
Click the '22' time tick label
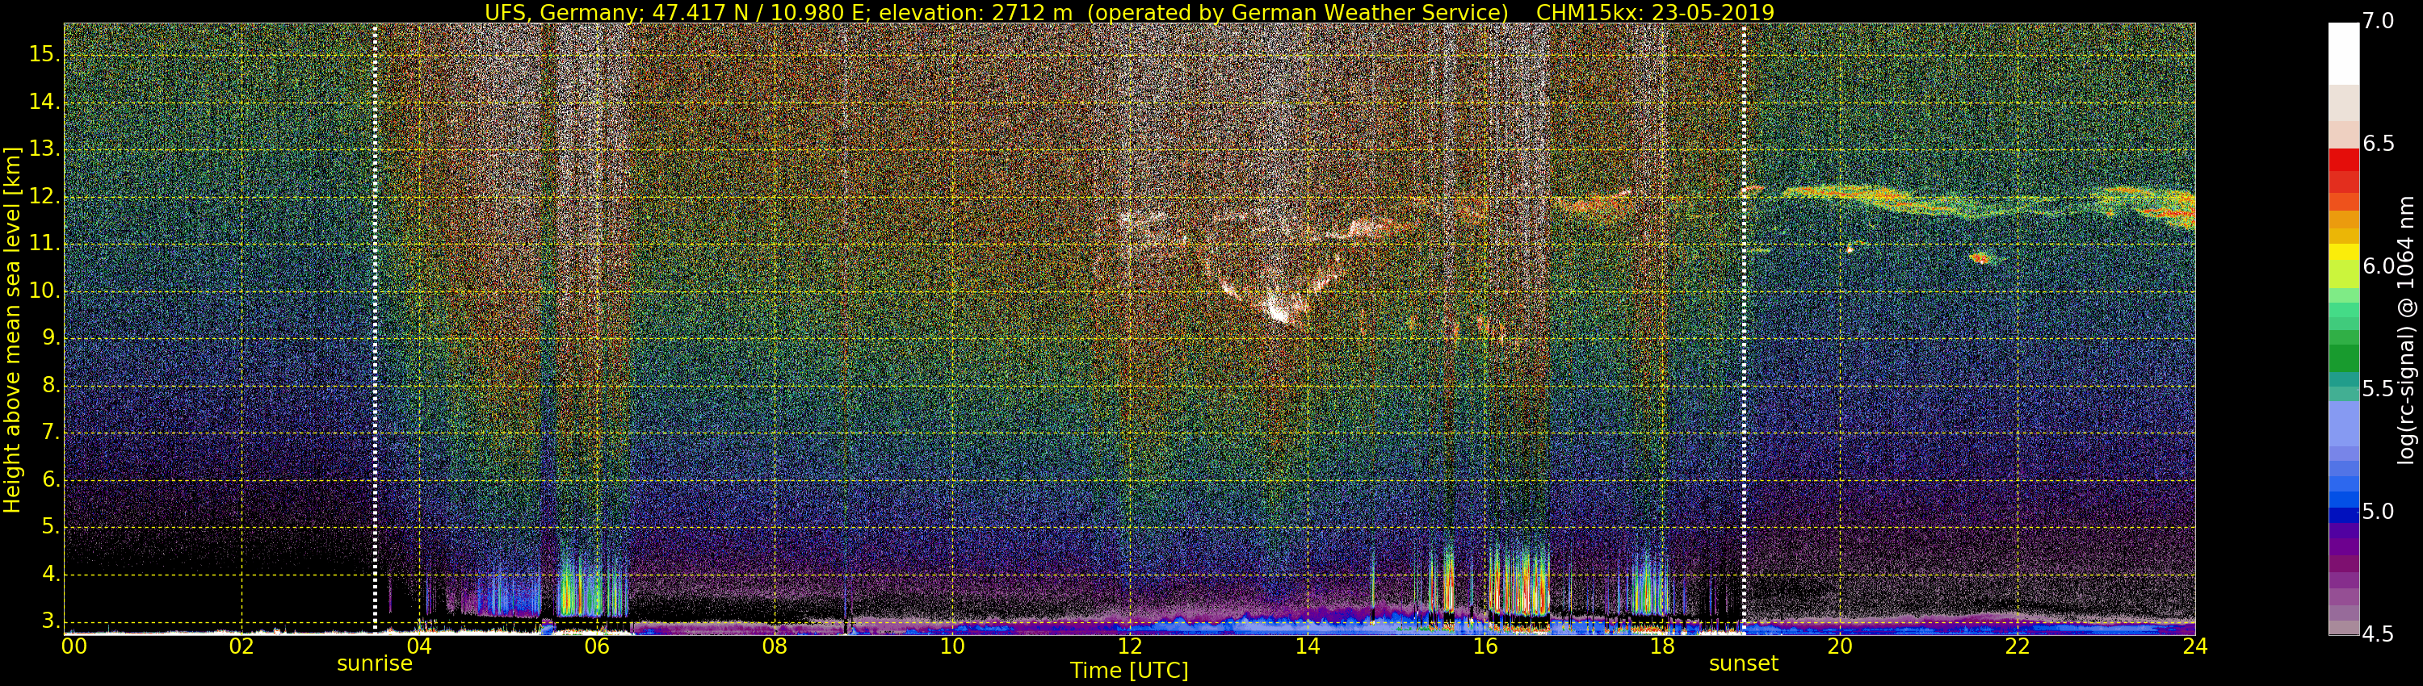(2017, 646)
